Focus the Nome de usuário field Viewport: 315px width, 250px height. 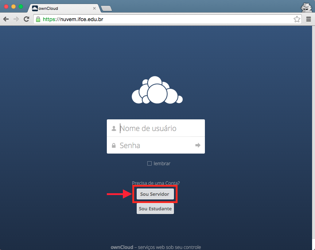coord(156,128)
